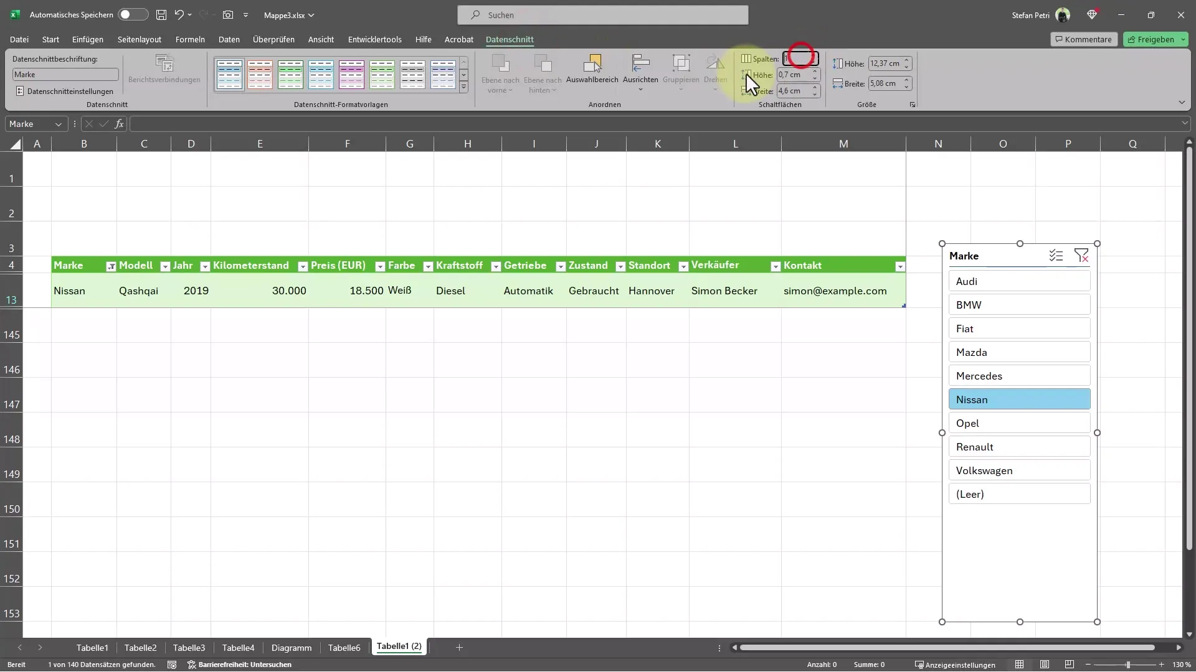The width and height of the screenshot is (1196, 672).
Task: Open the Modell column filter dropdown
Action: (165, 266)
